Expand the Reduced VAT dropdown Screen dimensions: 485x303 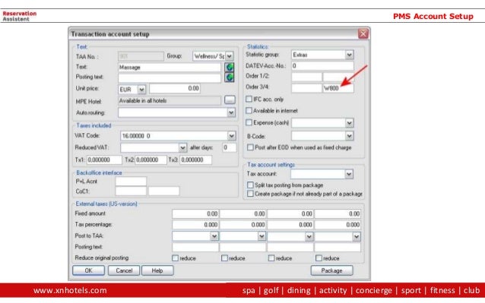pos(182,147)
